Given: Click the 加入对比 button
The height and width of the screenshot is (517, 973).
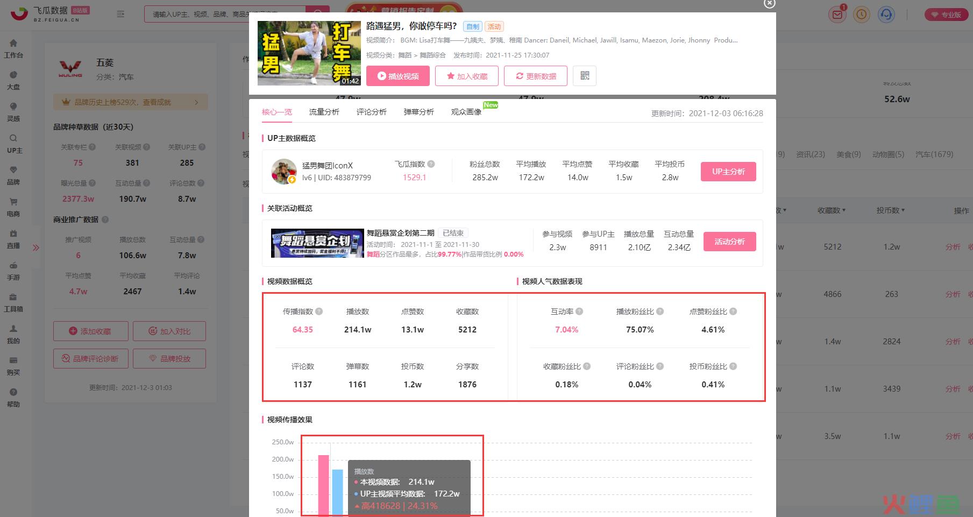Looking at the screenshot, I should point(169,331).
